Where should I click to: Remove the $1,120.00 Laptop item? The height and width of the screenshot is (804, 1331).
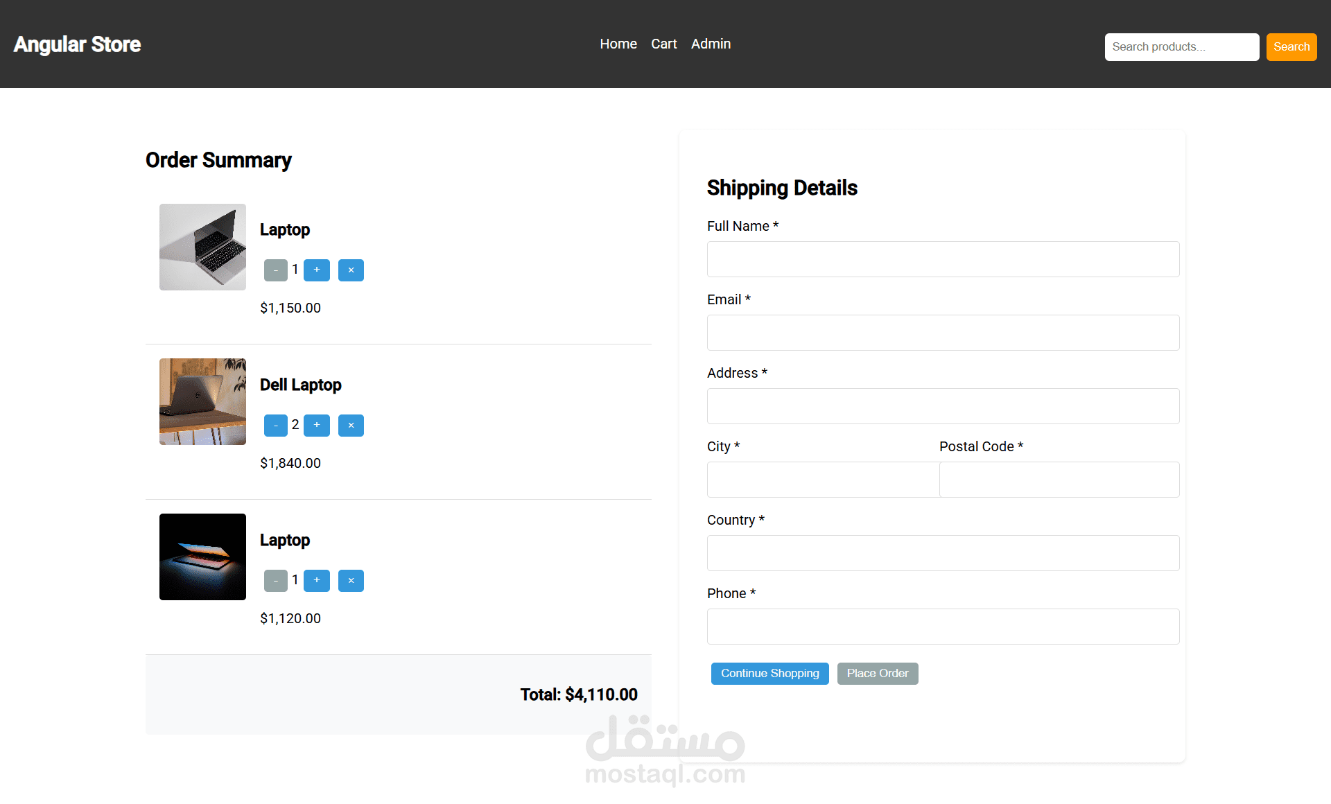click(x=351, y=580)
